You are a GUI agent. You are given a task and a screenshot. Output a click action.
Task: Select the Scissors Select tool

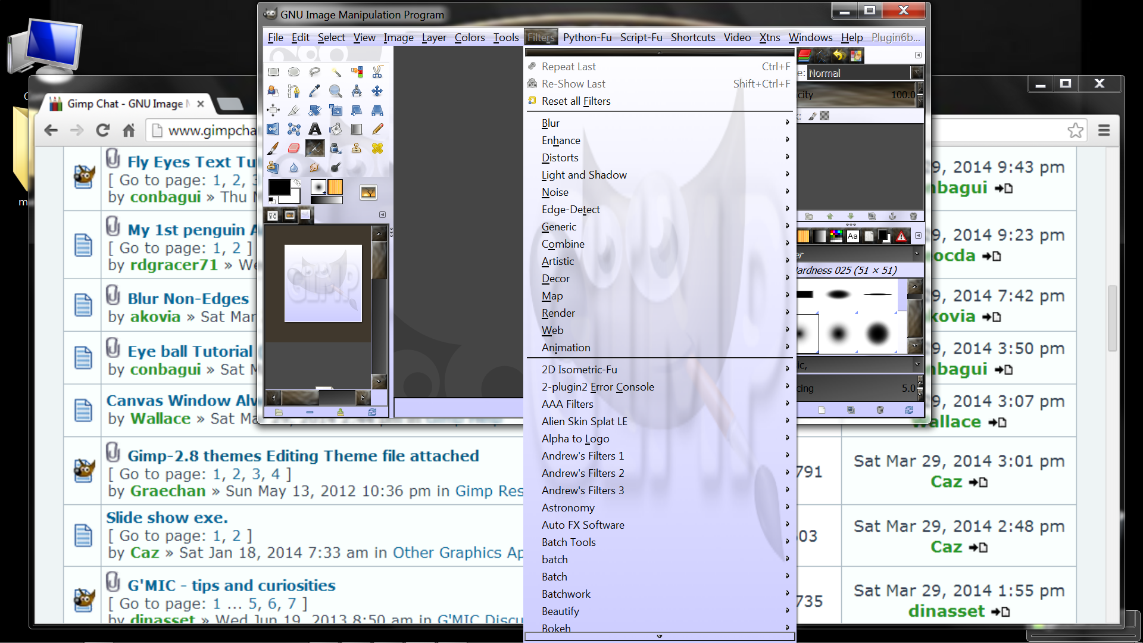pos(377,72)
